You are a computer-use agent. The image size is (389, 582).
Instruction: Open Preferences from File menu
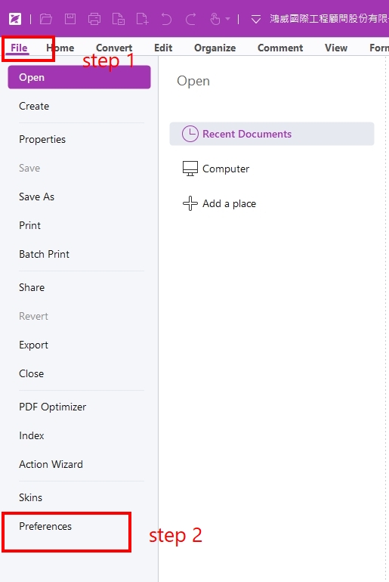45,526
